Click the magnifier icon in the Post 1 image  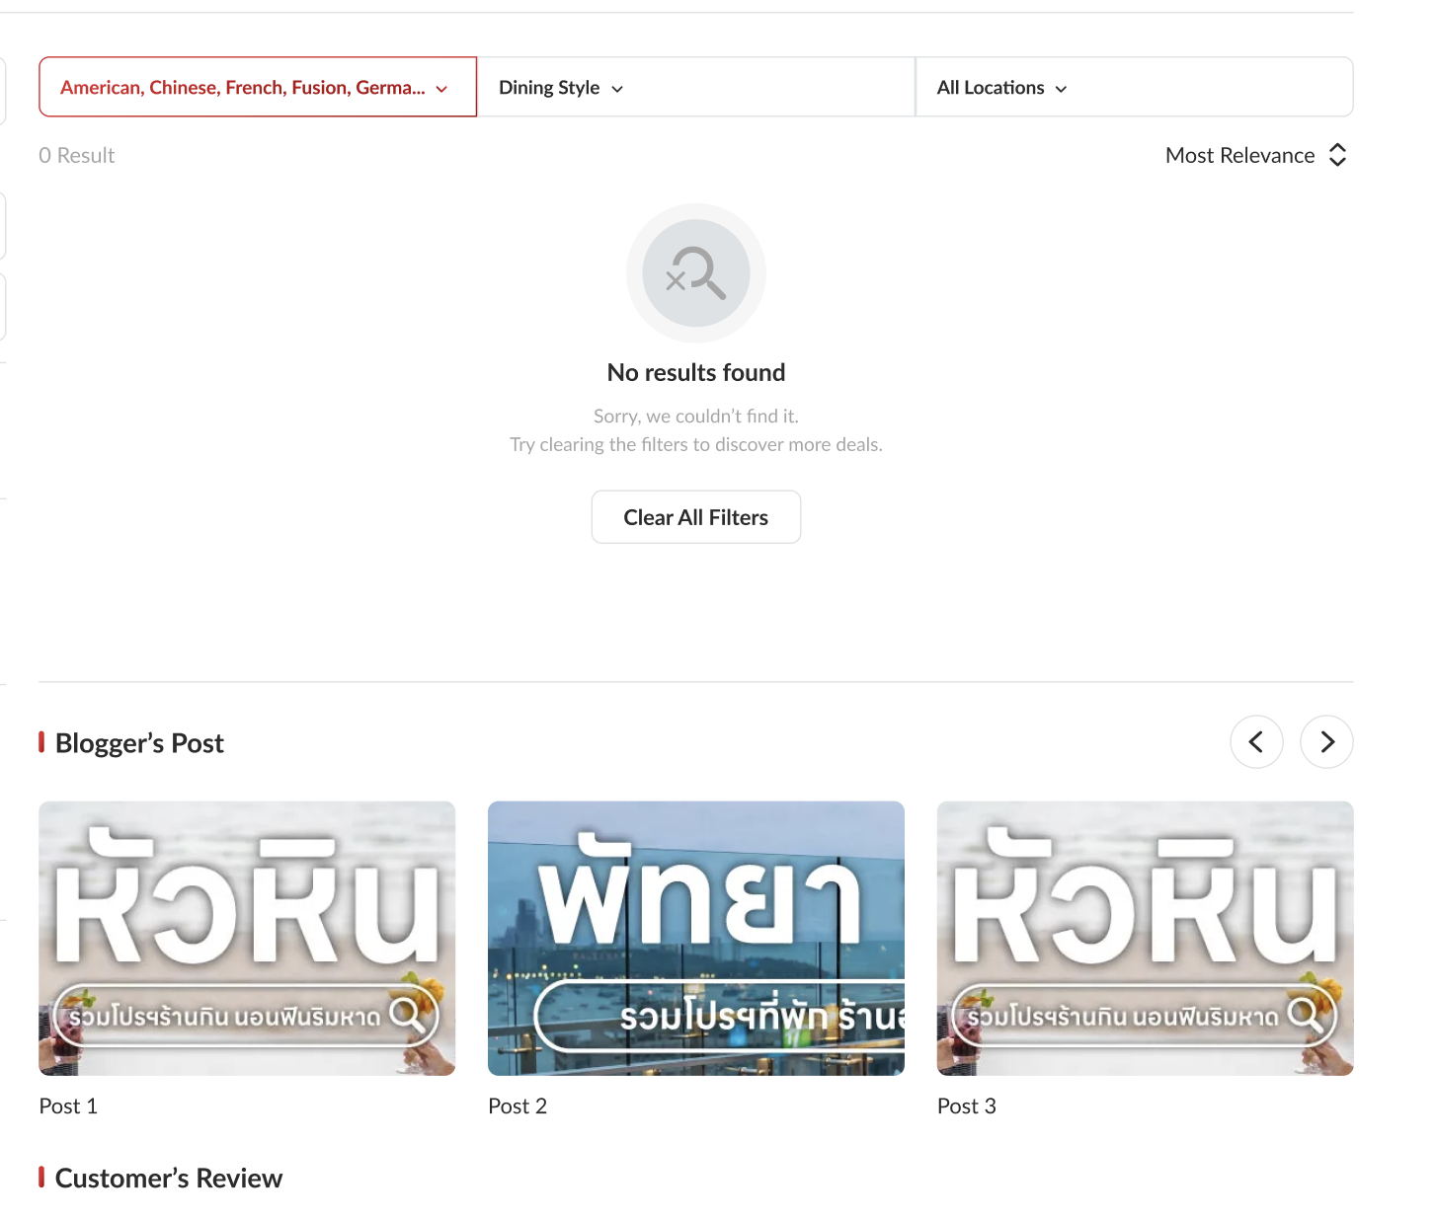(x=407, y=1014)
